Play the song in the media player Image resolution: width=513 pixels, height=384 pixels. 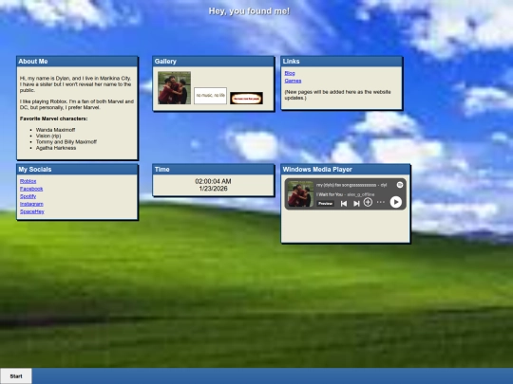pyautogui.click(x=395, y=202)
